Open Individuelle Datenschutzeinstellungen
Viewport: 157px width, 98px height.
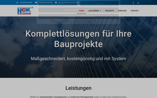tap(78, 16)
